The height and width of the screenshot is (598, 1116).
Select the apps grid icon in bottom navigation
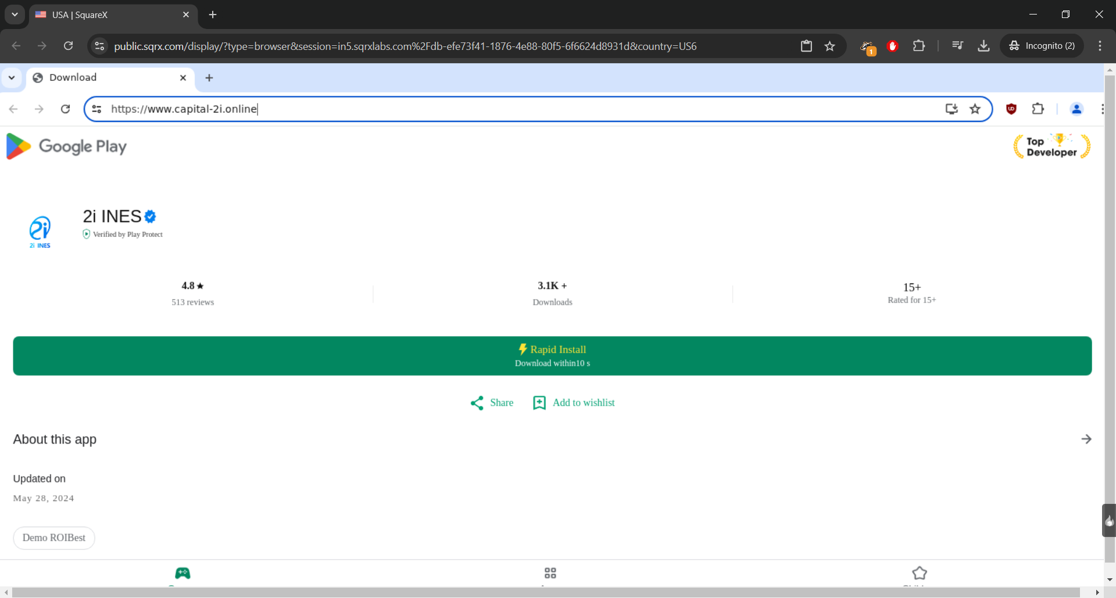[550, 573]
